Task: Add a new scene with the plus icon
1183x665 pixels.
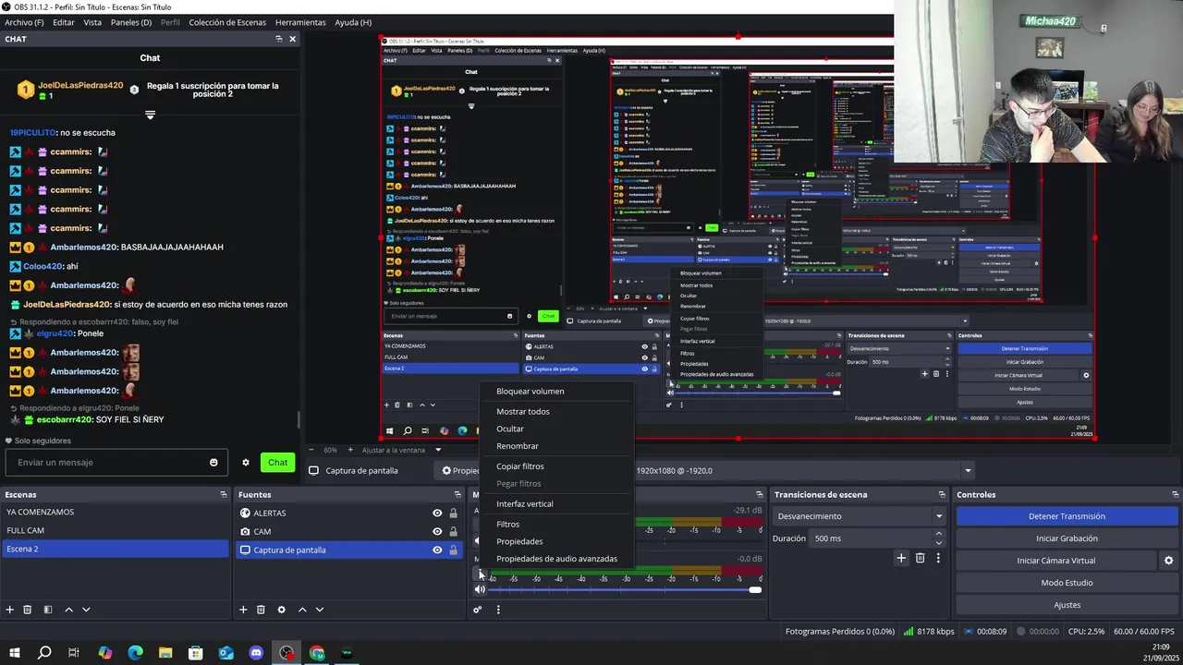Action: (10, 610)
